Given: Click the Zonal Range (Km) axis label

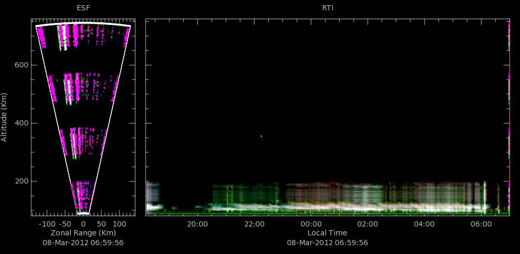Looking at the screenshot, I should pyautogui.click(x=83, y=233).
